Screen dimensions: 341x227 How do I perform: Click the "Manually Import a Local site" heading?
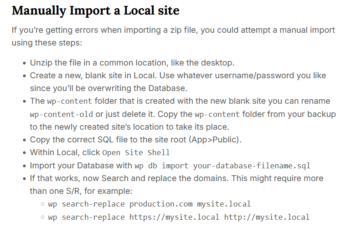95,10
